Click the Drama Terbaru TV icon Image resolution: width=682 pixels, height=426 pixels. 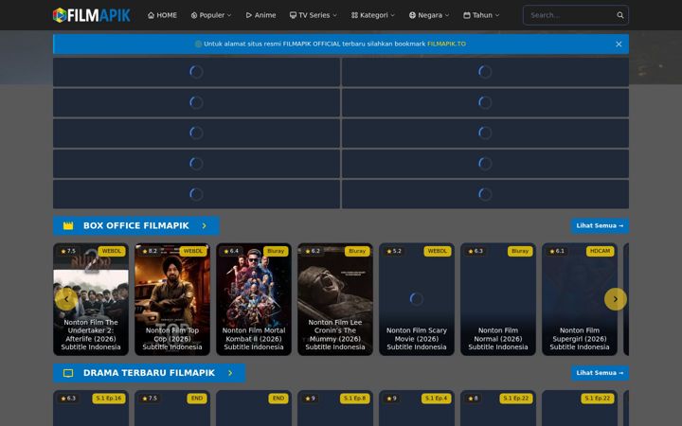pos(68,373)
